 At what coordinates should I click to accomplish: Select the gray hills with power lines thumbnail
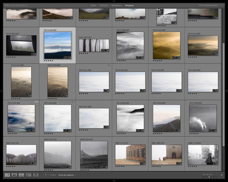pyautogui.click(x=94, y=155)
